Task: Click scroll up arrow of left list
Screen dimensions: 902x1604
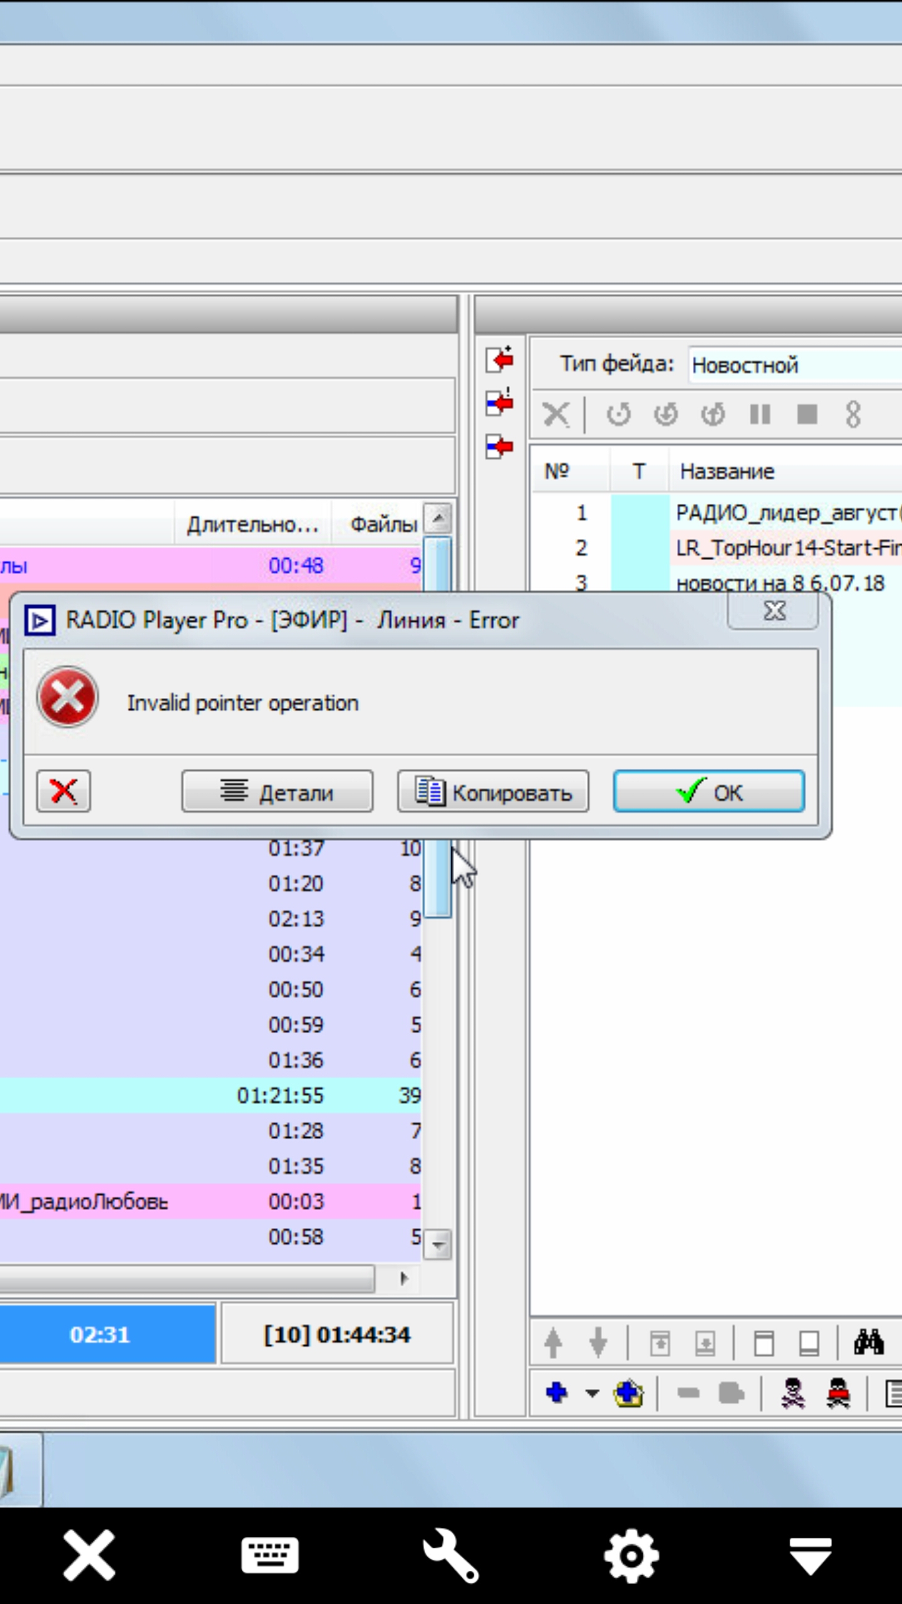Action: tap(438, 519)
